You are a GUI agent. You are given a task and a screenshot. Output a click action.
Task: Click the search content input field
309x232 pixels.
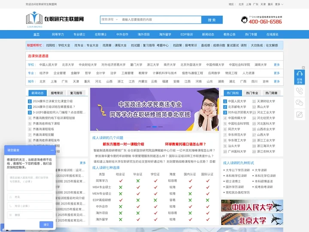pos(161,19)
